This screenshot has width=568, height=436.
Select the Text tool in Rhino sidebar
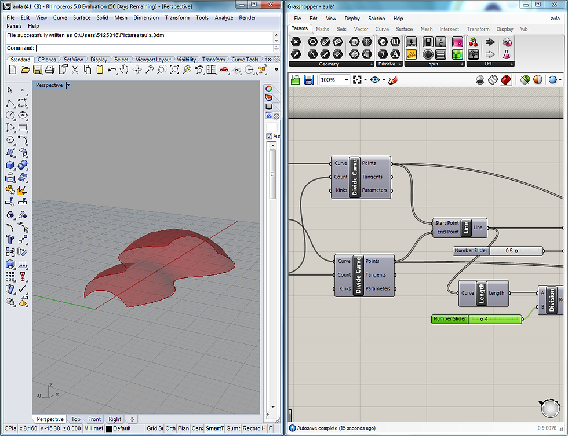[x=10, y=240]
